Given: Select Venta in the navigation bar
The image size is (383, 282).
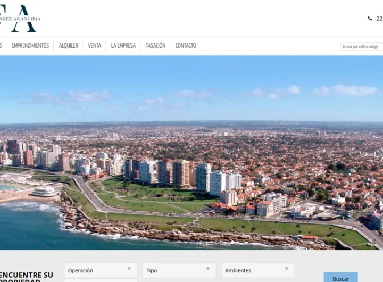Looking at the screenshot, I should [94, 46].
